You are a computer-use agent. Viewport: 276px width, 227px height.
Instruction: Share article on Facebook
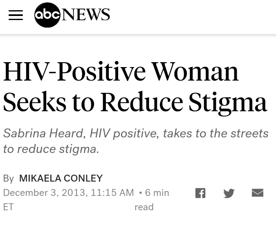coord(200,193)
